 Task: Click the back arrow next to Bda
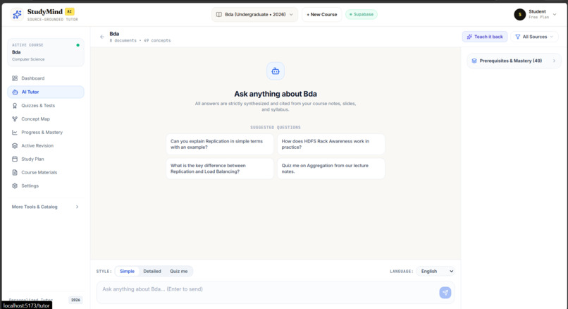point(102,37)
